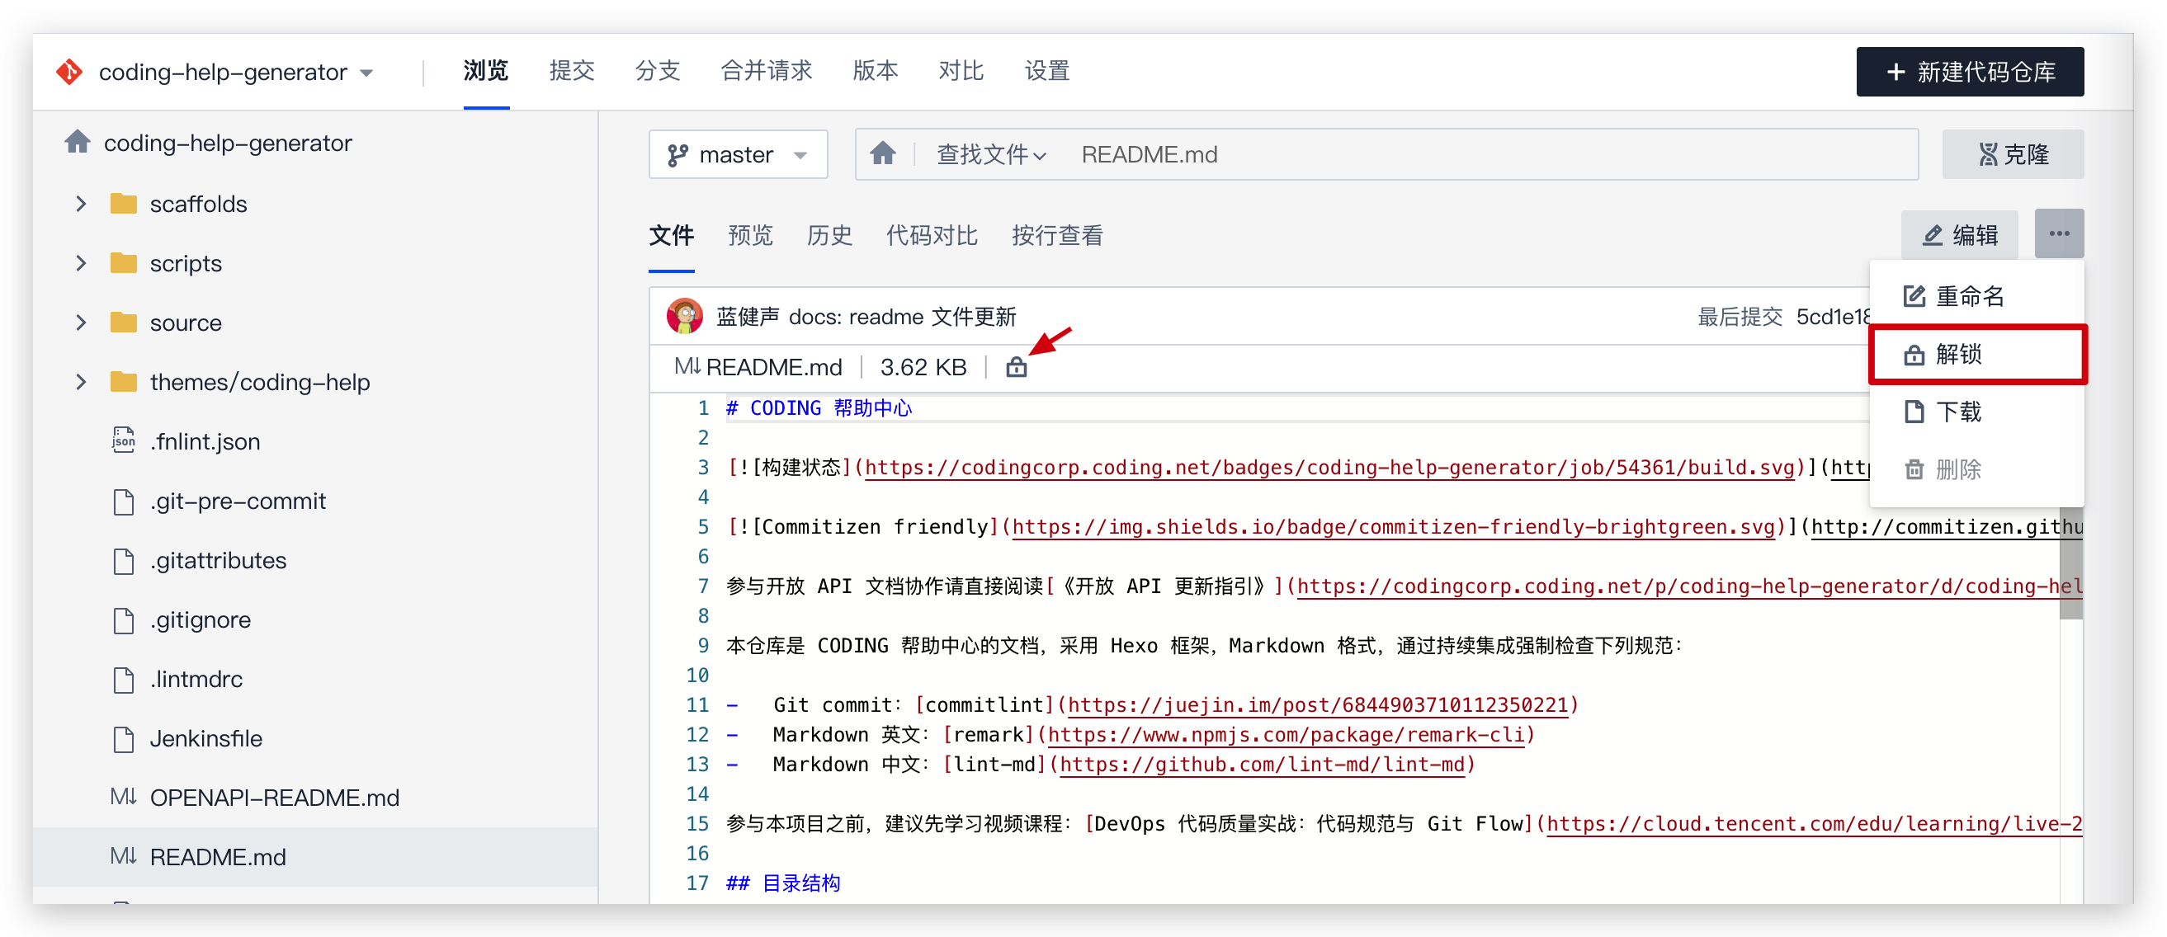Click the home icon in the path bar

point(882,154)
